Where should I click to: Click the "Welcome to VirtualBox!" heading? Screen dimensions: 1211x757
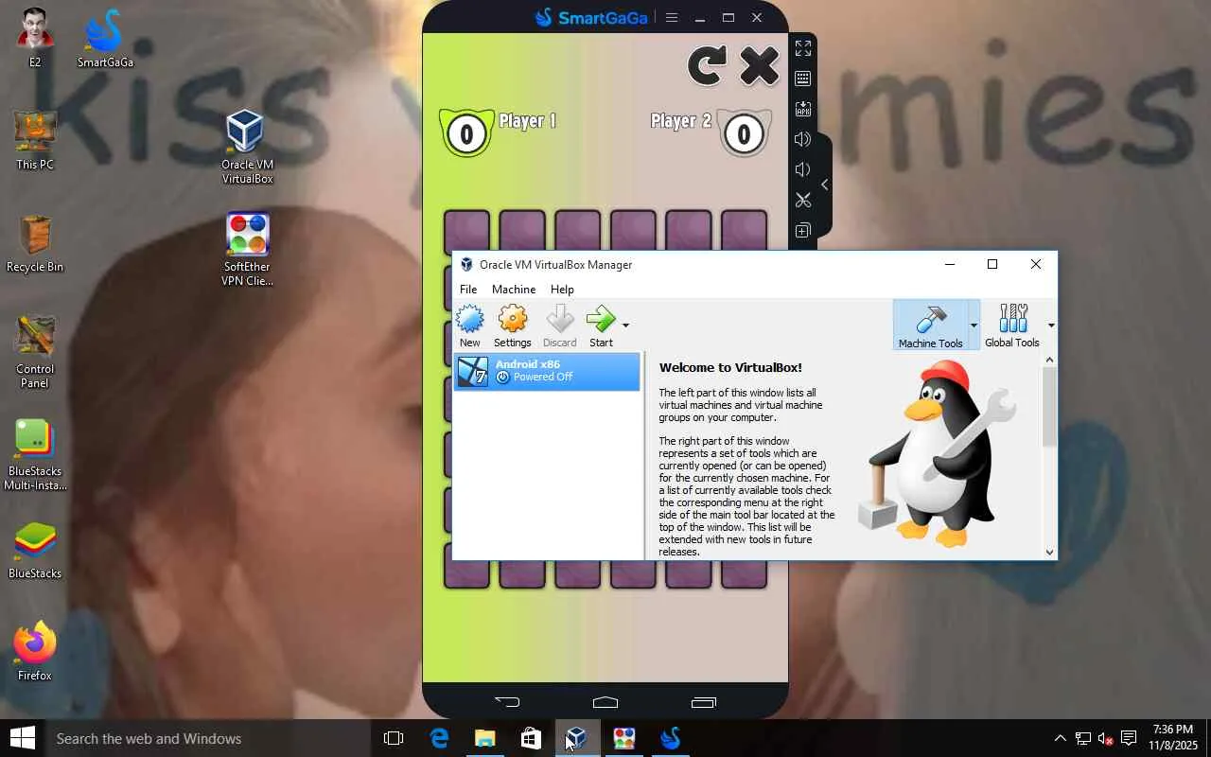(730, 367)
